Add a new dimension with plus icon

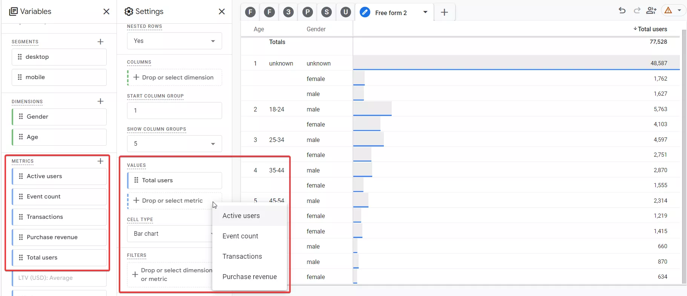click(100, 101)
